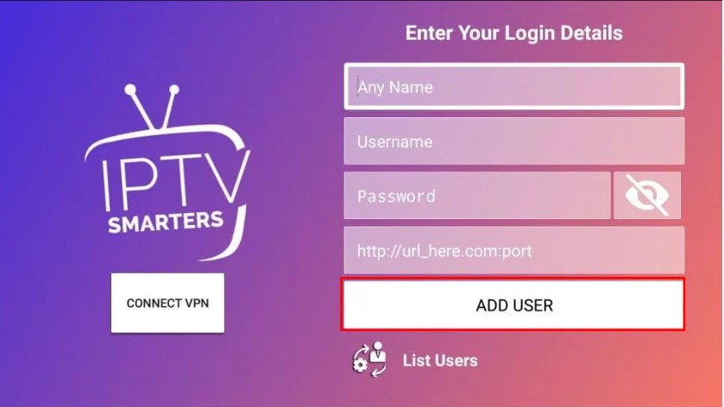Click the Any Name placeholder text
This screenshot has width=724, height=407.
click(395, 87)
